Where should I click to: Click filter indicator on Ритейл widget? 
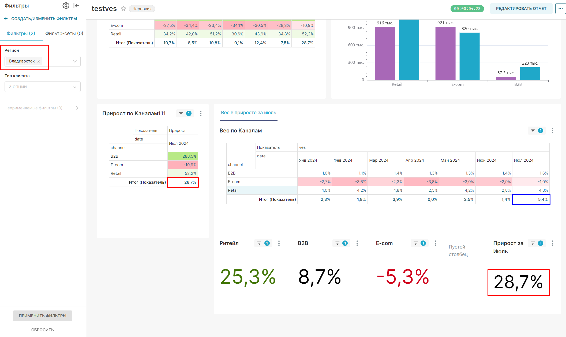263,243
